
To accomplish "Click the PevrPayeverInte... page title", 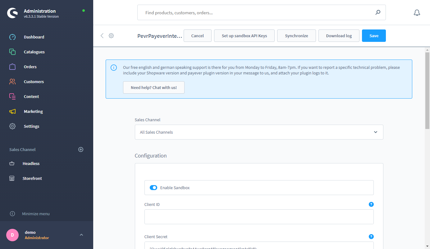I will pos(160,36).
